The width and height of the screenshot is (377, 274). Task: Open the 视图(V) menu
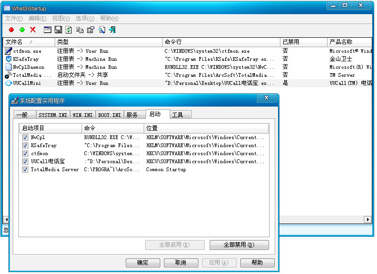pyautogui.click(x=61, y=18)
